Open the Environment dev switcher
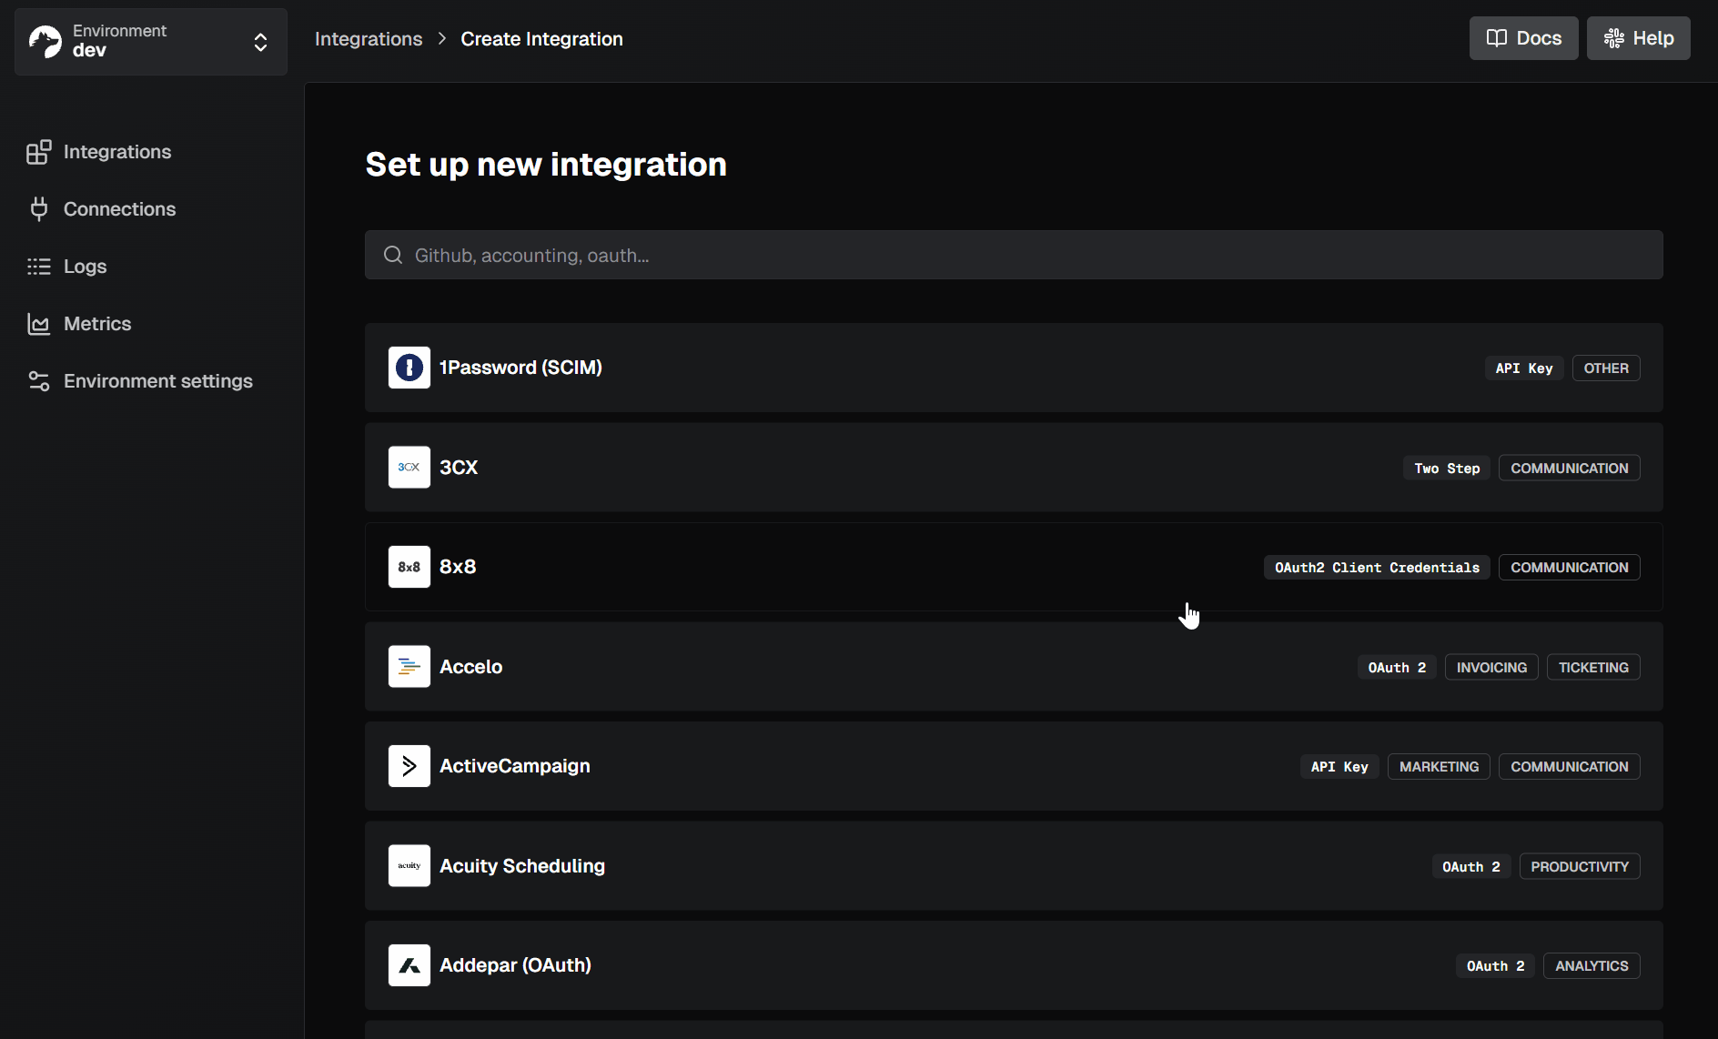The height and width of the screenshot is (1039, 1718). pyautogui.click(x=151, y=42)
